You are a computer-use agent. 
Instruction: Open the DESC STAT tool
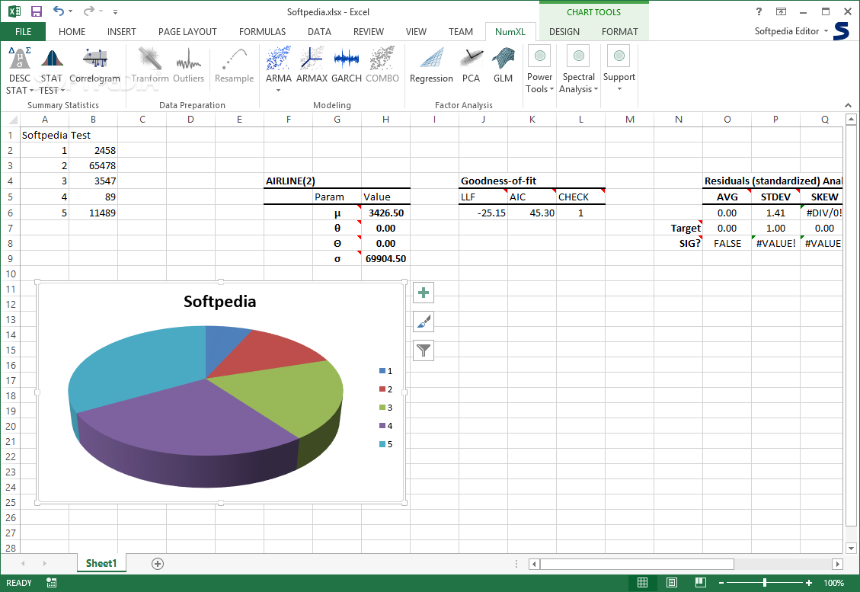(20, 71)
